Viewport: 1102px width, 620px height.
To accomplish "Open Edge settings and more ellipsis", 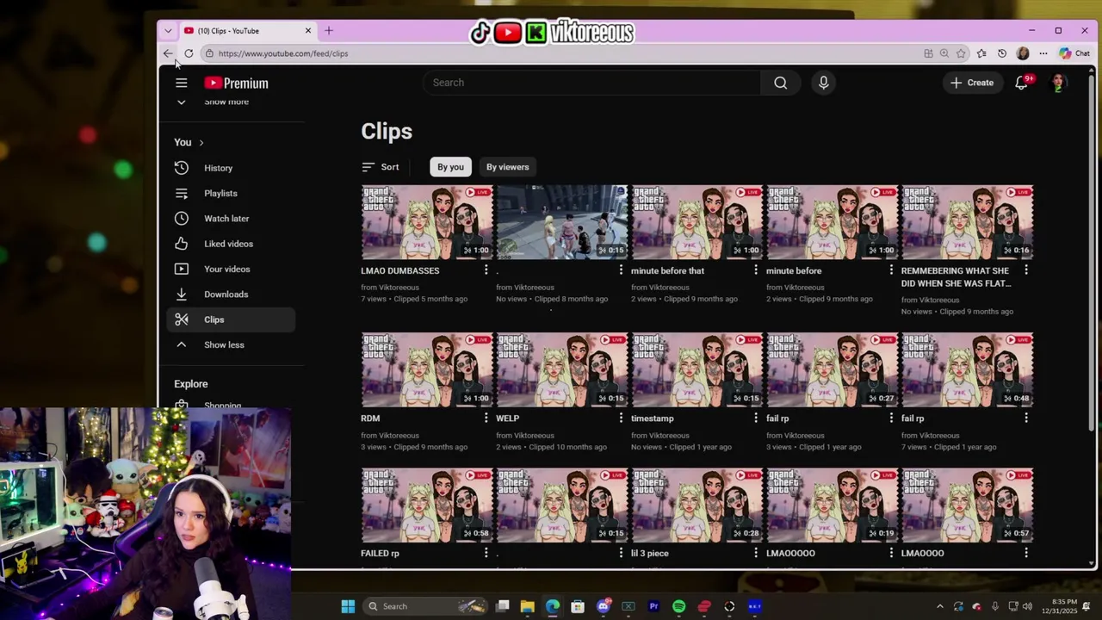I will pos(1043,53).
